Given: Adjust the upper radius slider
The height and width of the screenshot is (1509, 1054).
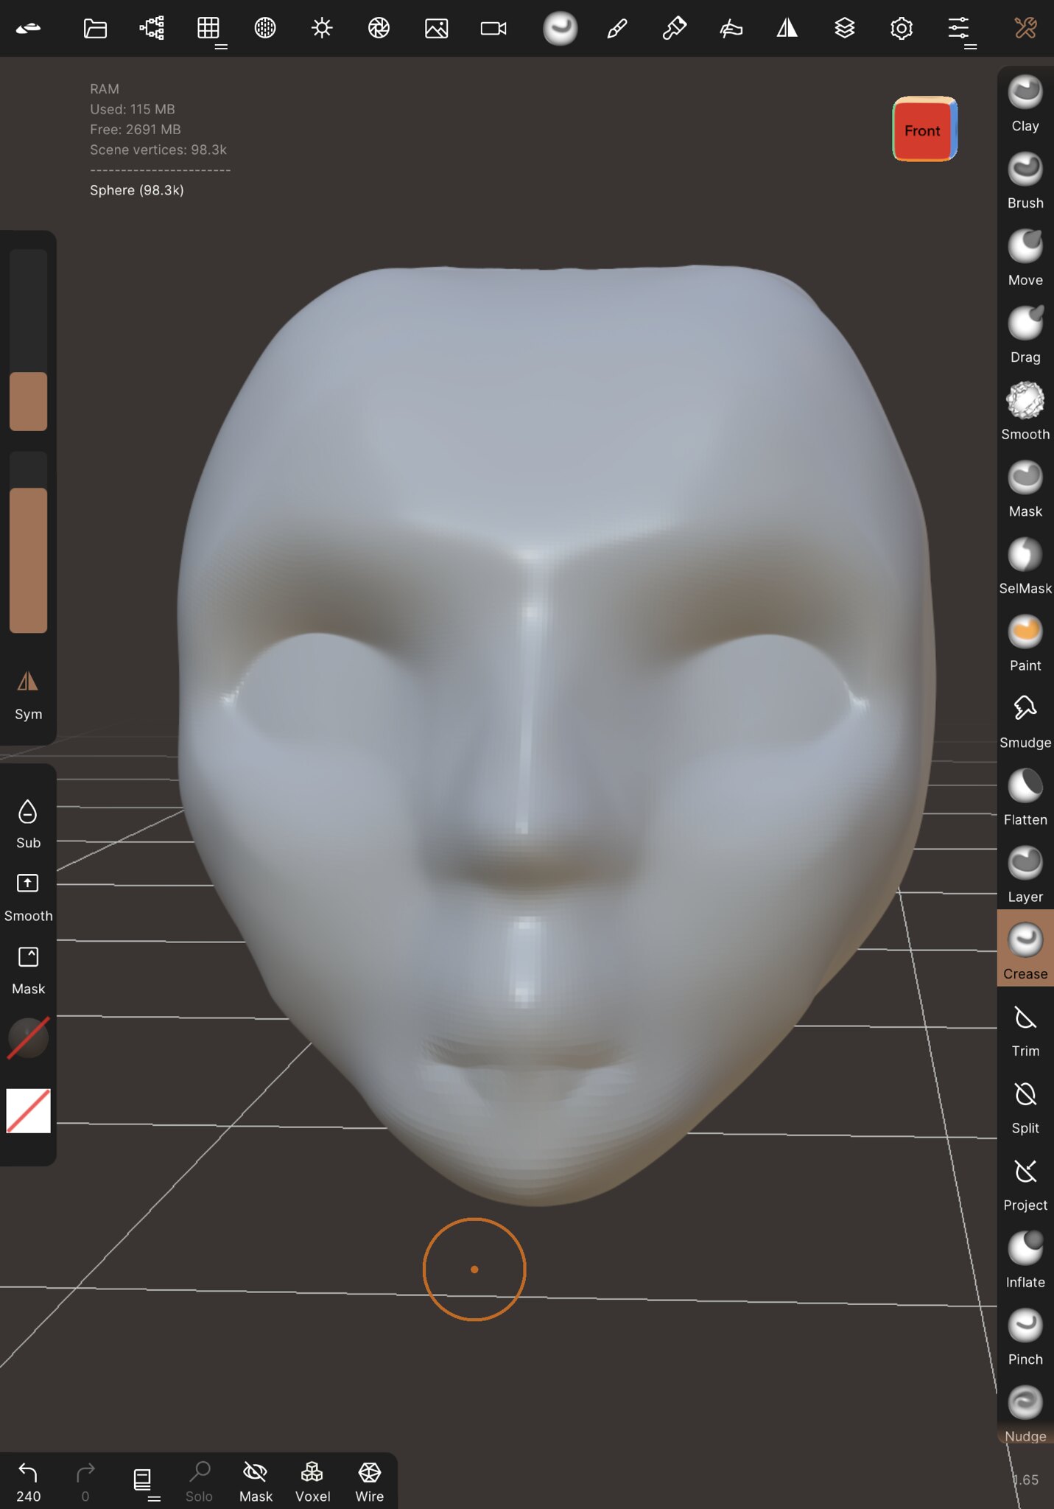Looking at the screenshot, I should (x=28, y=340).
